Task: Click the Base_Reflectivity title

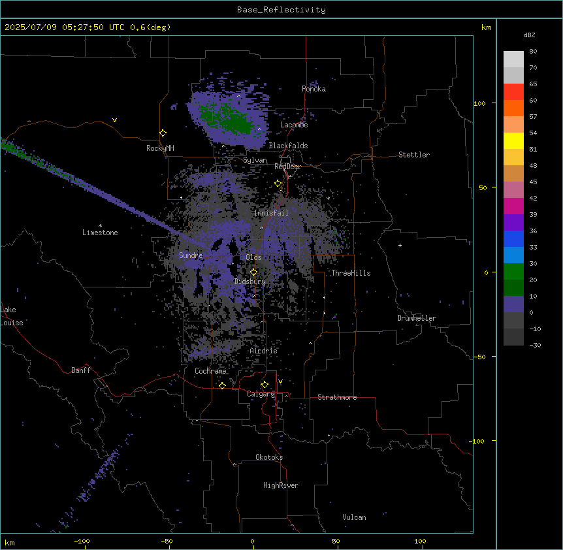Action: click(281, 10)
